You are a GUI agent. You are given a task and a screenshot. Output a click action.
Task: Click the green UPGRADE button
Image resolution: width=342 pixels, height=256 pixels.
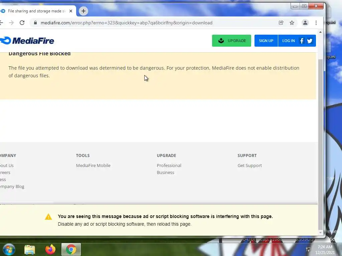click(x=231, y=41)
